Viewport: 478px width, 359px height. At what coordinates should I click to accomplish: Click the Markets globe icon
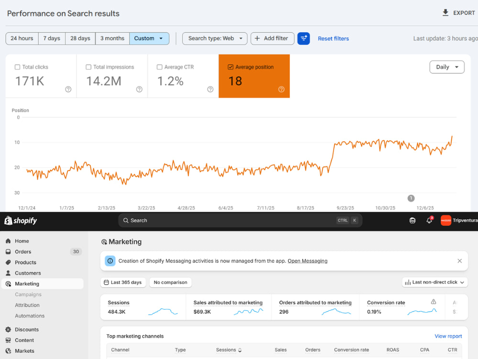pyautogui.click(x=8, y=351)
